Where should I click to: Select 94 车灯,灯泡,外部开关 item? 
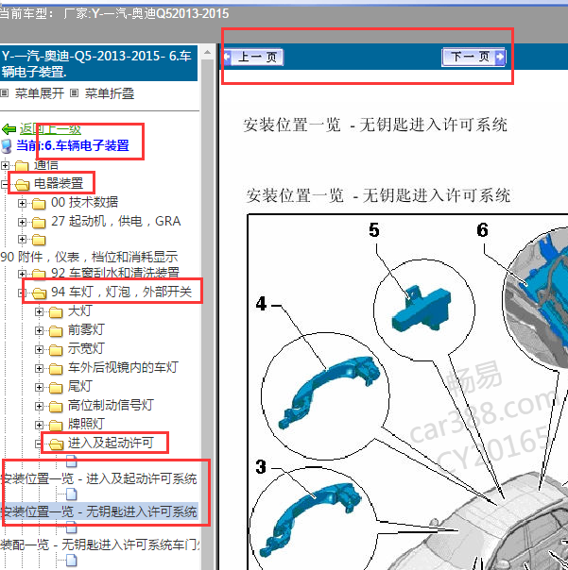121,292
